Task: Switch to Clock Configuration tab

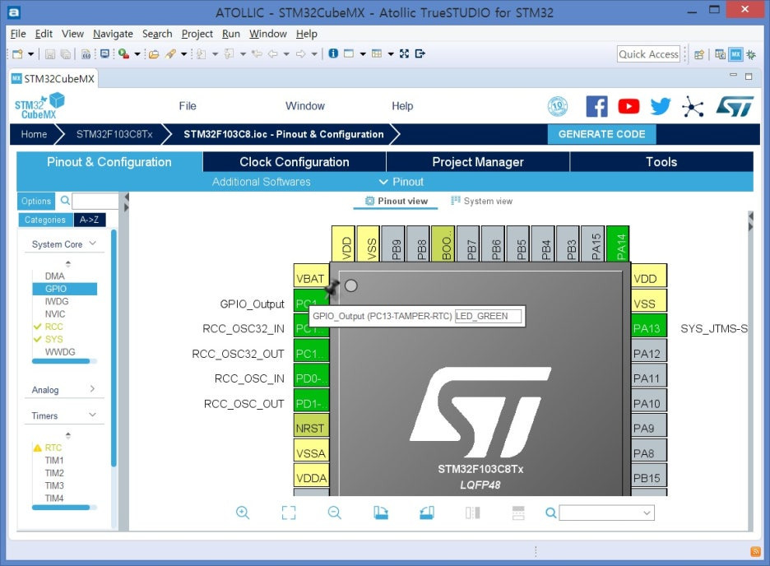Action: pos(295,162)
